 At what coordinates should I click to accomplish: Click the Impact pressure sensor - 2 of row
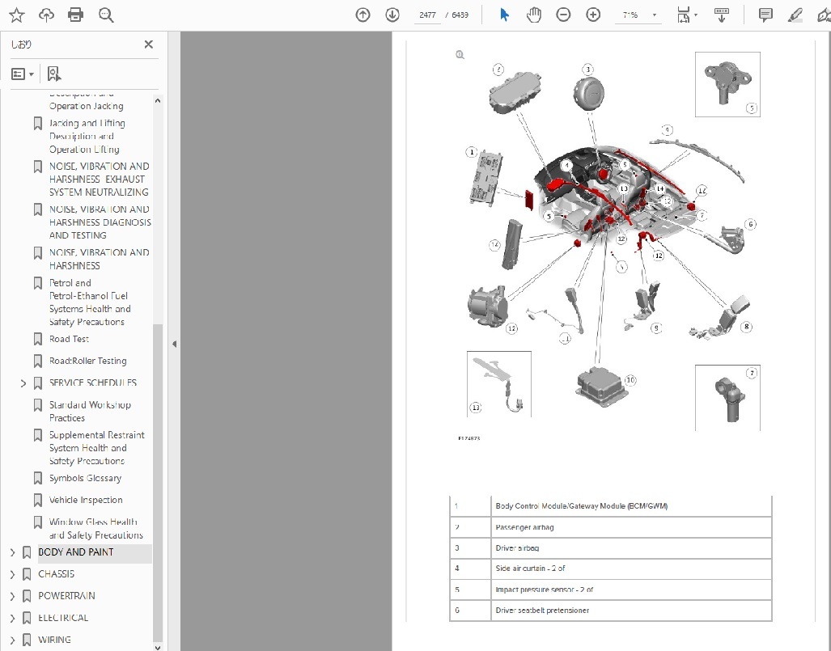tap(611, 589)
